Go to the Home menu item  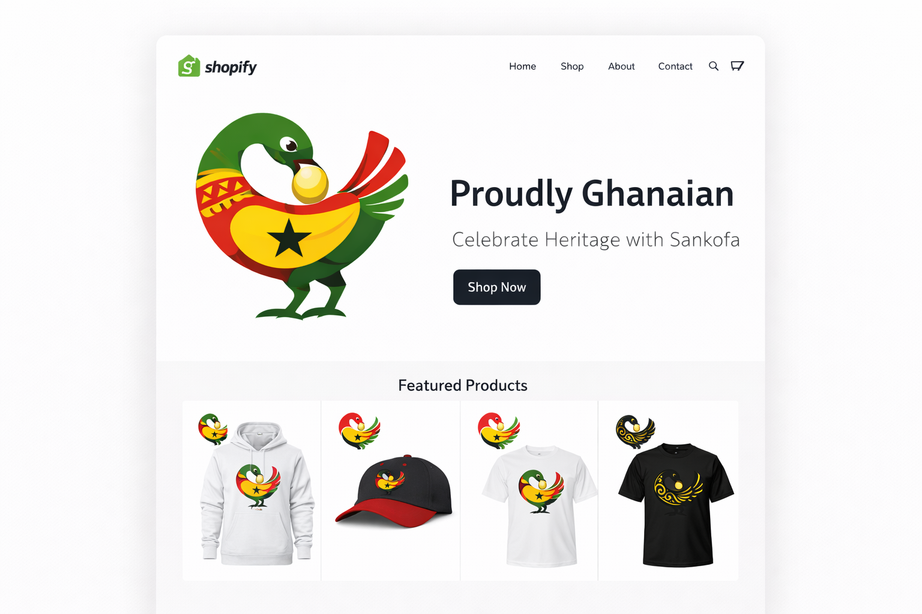pos(522,67)
